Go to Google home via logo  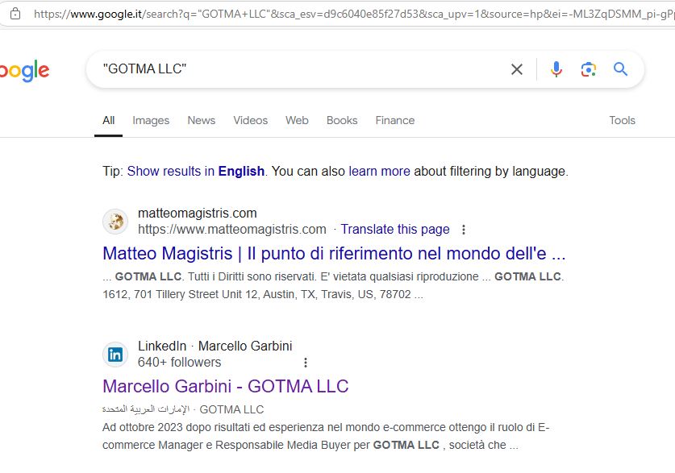(x=24, y=71)
